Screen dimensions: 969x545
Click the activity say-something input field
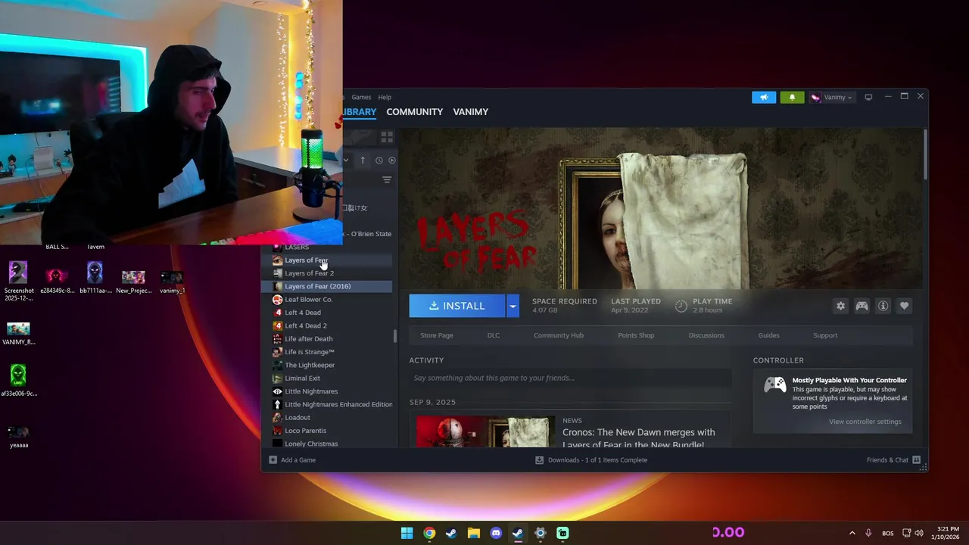(x=570, y=378)
